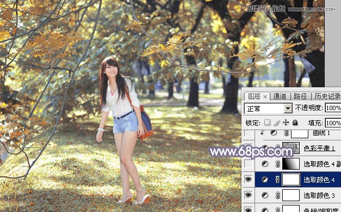This screenshot has width=341, height=212.
Task: Click the 曲线 1 mask link icon
Action: coord(287,133)
